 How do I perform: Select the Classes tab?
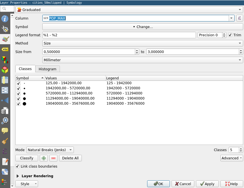coord(25,69)
